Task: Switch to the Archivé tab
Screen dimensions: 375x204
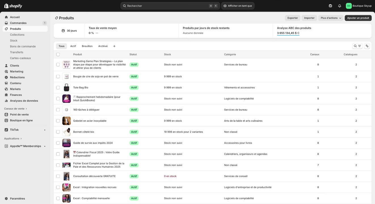Action: coord(103,46)
